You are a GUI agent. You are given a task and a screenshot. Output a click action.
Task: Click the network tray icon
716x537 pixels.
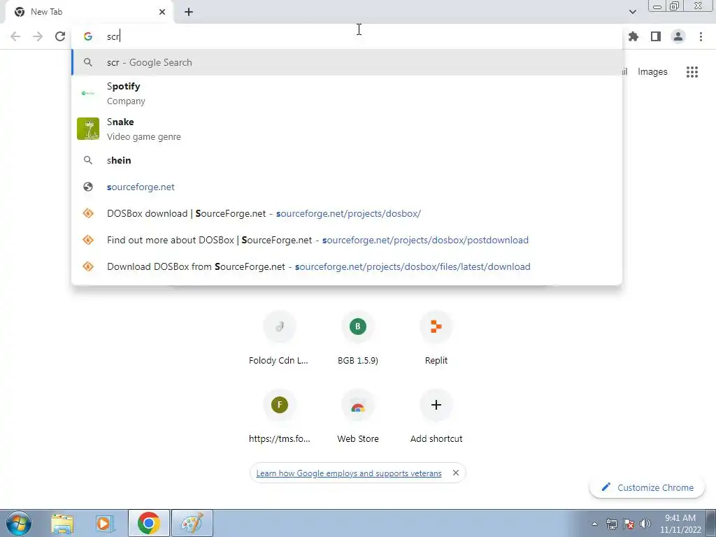(x=611, y=524)
